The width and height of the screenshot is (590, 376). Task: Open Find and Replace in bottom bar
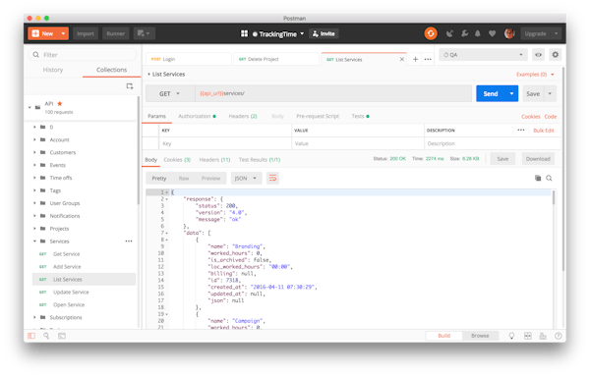point(46,336)
